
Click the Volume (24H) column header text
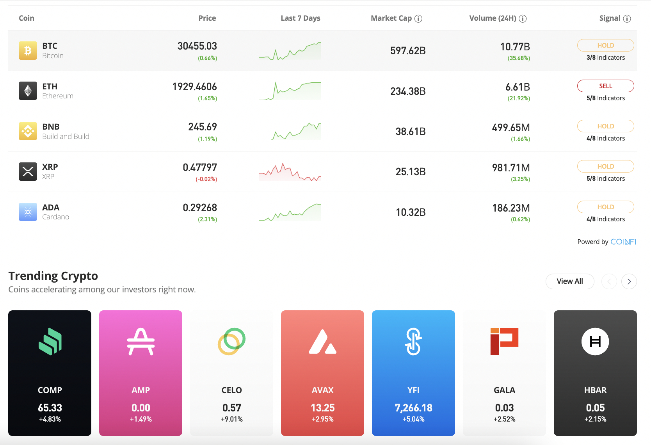click(493, 18)
